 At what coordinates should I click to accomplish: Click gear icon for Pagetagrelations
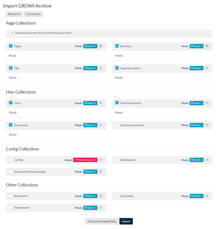click(x=207, y=68)
